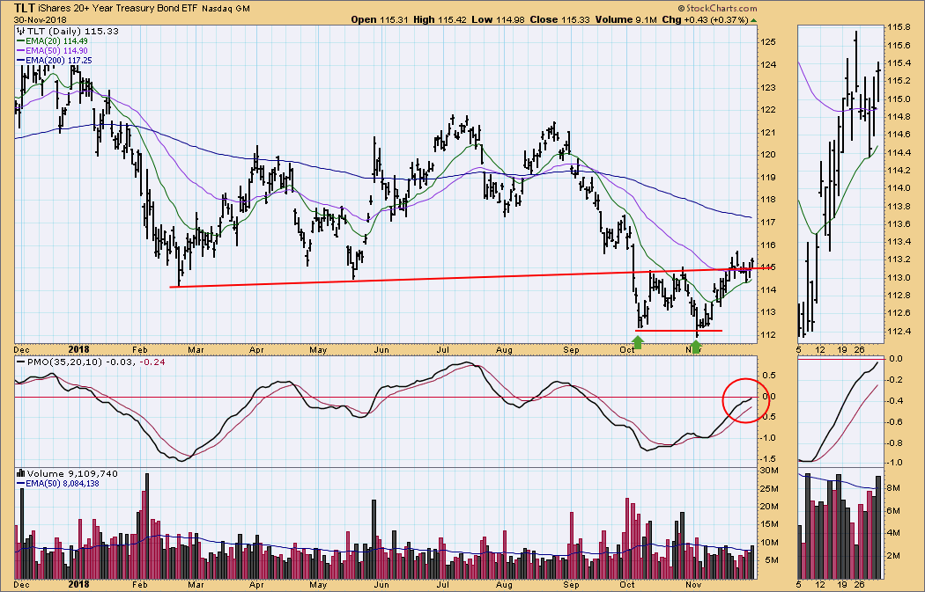
Task: Click the 'Feb' month label under the volume panel
Action: (x=139, y=584)
